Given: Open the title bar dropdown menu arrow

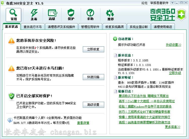Looking at the screenshot, I should [x=173, y=3].
